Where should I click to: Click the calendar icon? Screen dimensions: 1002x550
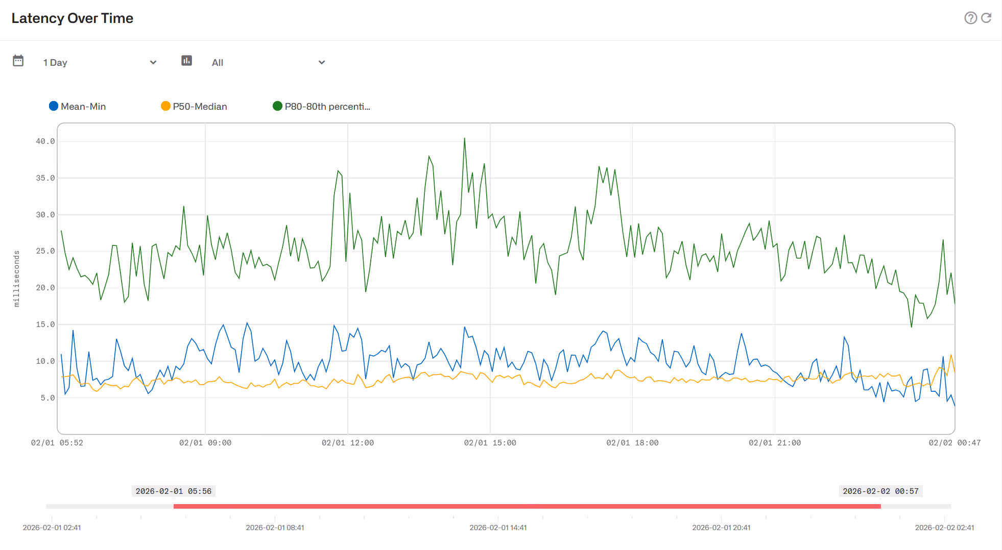(x=18, y=61)
